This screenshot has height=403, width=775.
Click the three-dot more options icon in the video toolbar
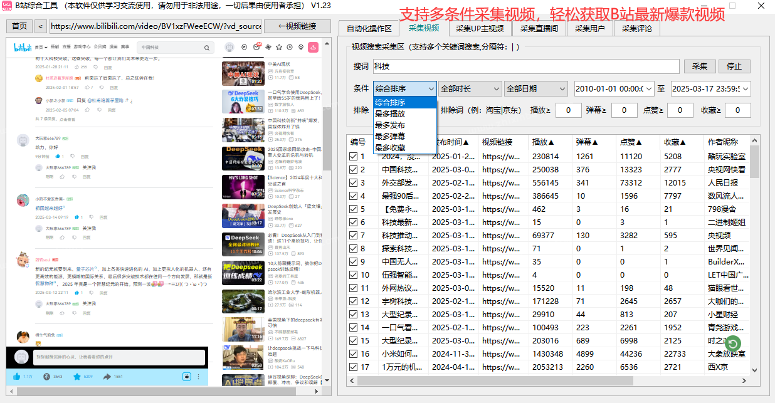(x=198, y=377)
